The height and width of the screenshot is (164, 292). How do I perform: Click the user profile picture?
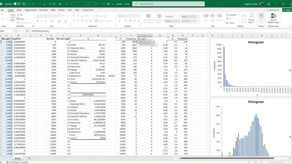click(x=261, y=4)
